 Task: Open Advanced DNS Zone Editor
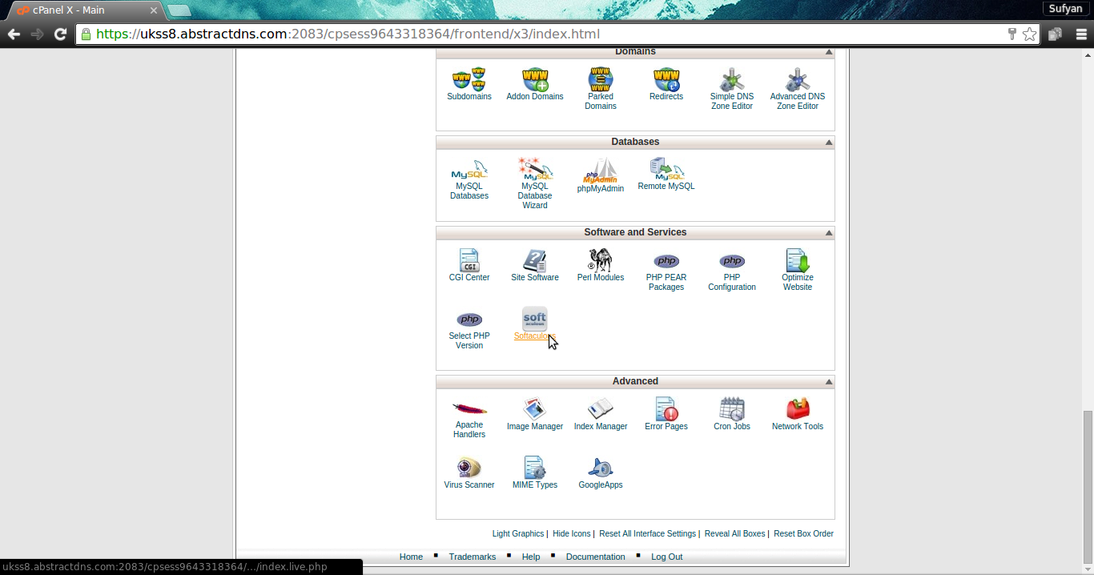[x=798, y=80]
